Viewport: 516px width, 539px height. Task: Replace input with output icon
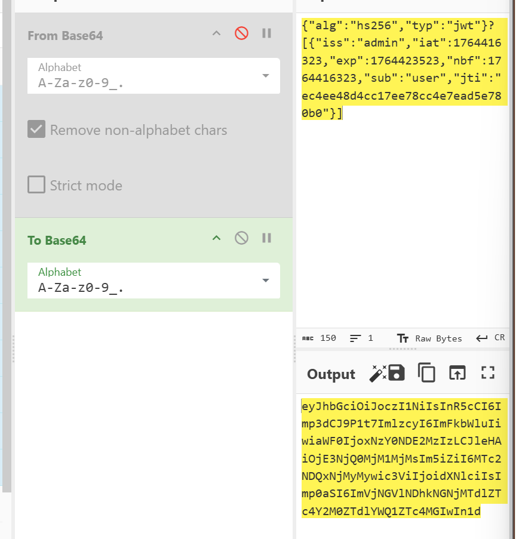457,373
